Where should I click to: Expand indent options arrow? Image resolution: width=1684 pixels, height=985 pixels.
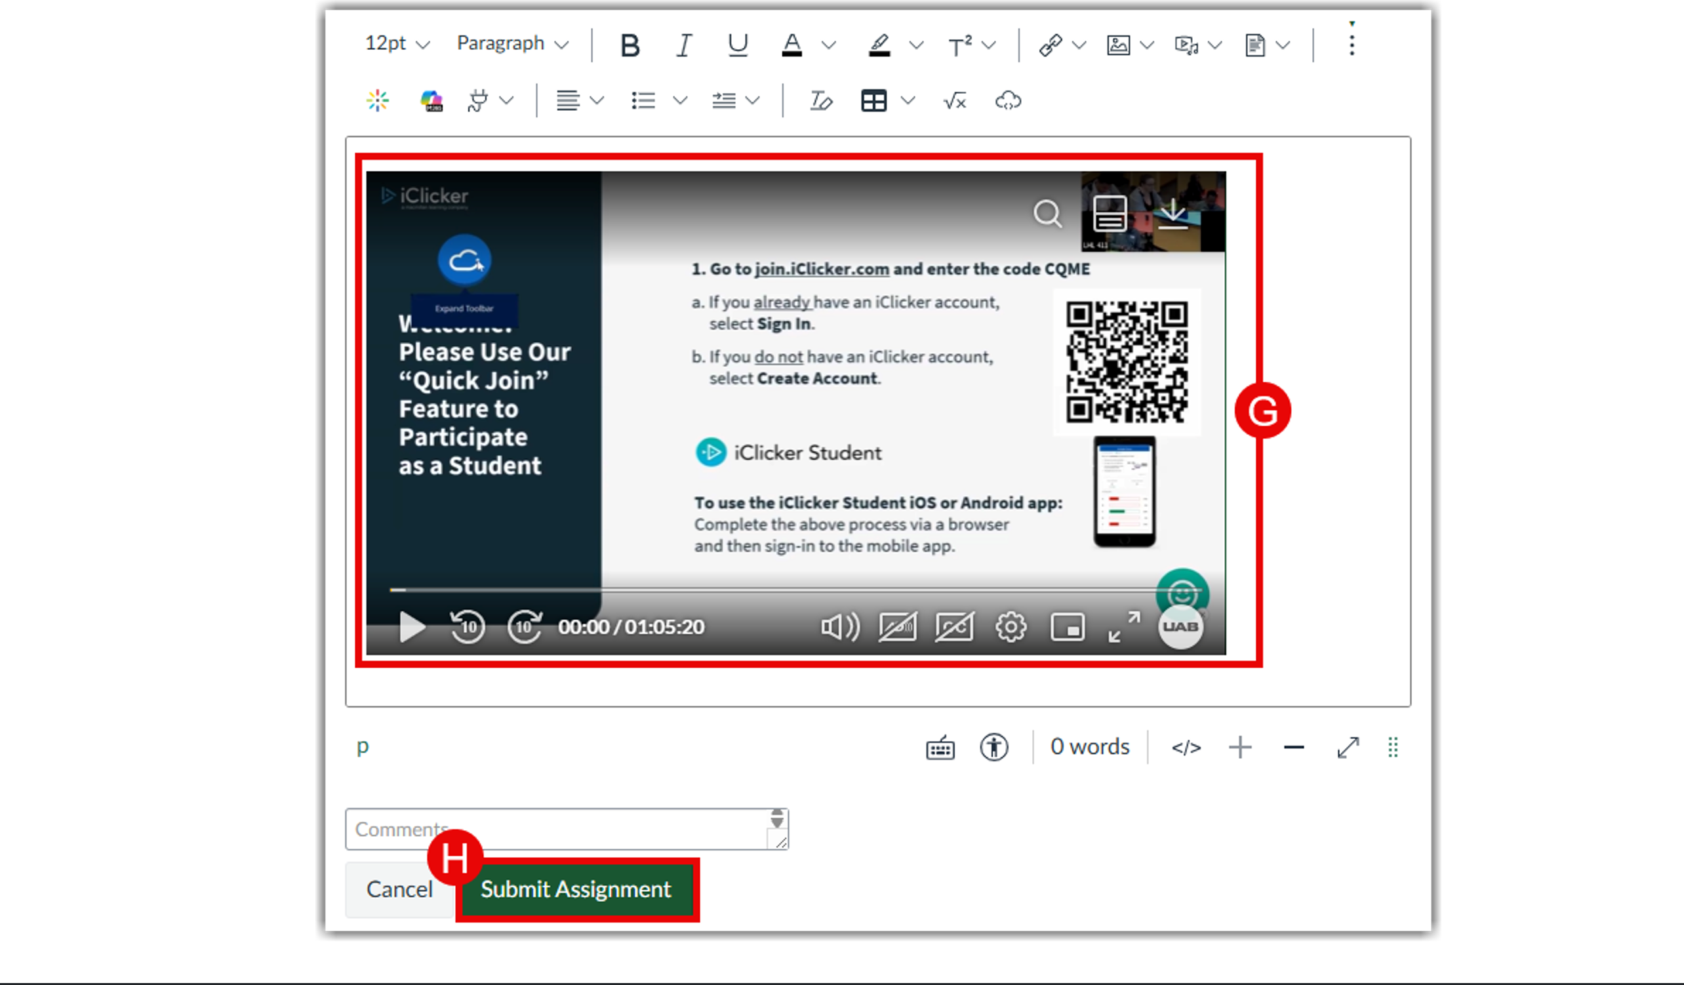(x=752, y=101)
